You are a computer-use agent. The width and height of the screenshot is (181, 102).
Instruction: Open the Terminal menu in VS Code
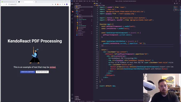click(x=93, y=1)
